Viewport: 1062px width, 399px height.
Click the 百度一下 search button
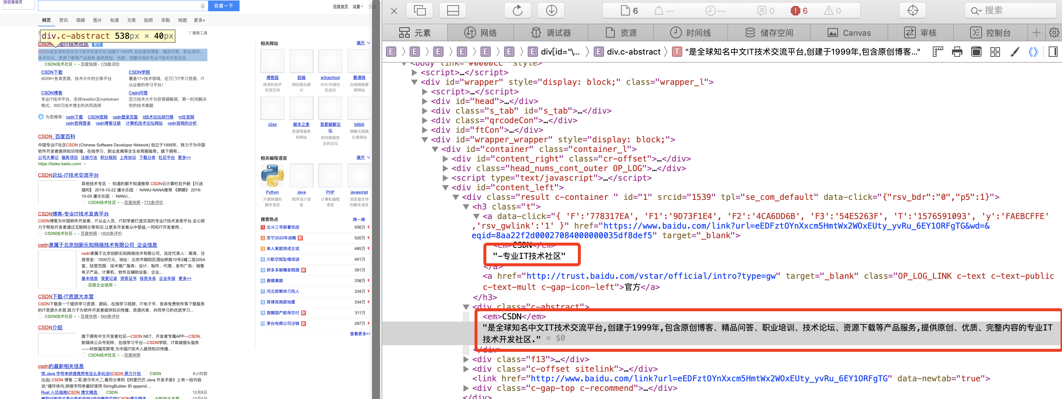(x=224, y=6)
